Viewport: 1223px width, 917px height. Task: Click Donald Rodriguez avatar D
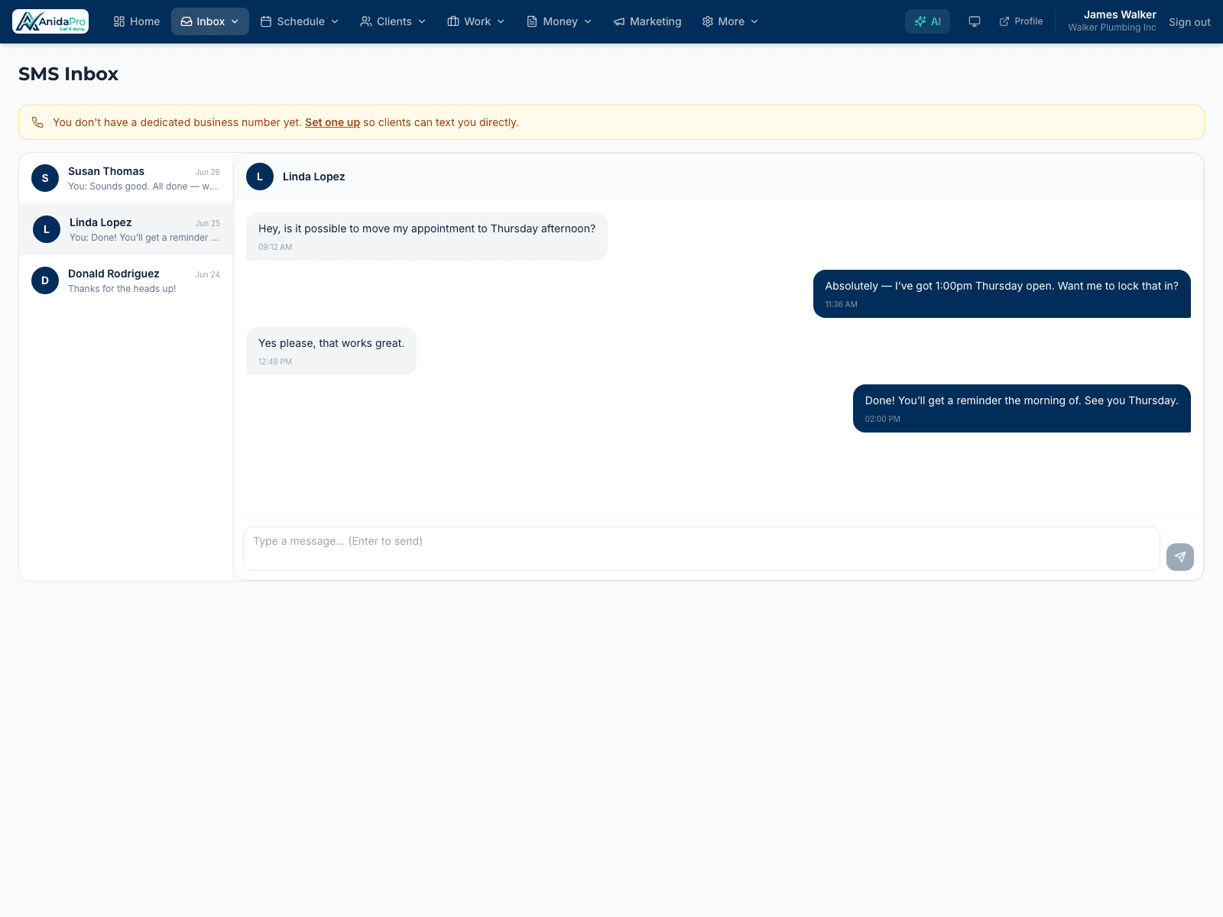tap(45, 280)
